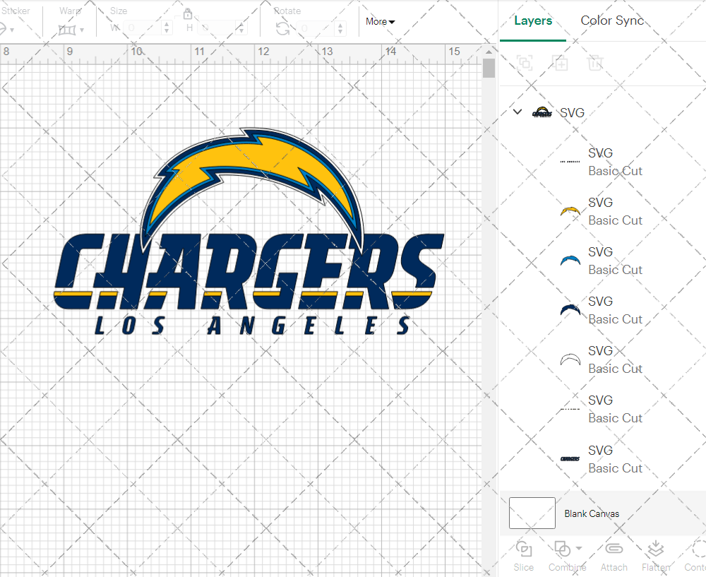Screen dimensions: 706x577
Task: Open the Color Sync tab
Action: [x=611, y=20]
